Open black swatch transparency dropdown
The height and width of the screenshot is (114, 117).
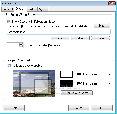[x=94, y=83]
